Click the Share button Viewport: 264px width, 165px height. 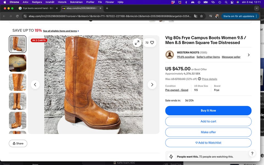coord(18,144)
